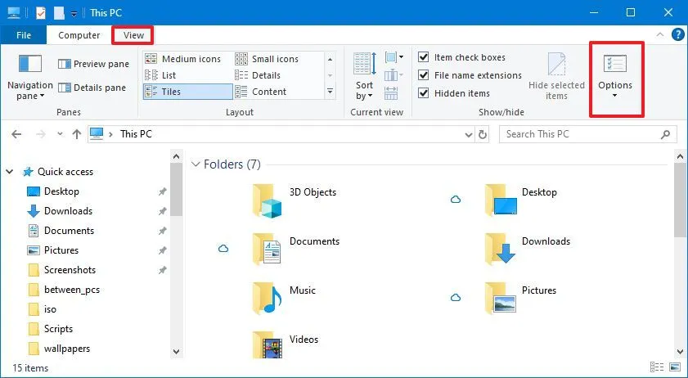Open the Documents folder tile
Screen dimensions: 688x378
coord(296,250)
